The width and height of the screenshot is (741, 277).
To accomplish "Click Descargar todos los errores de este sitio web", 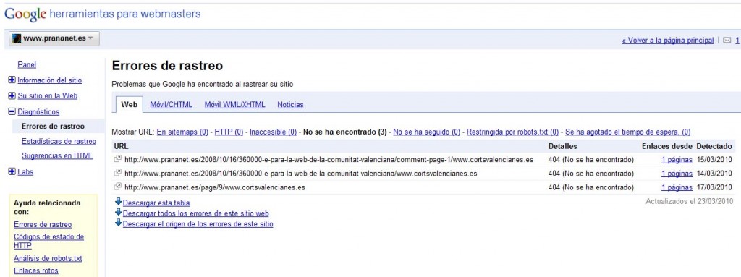I will [195, 213].
